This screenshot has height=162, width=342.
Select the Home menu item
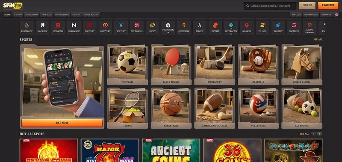coord(7,15)
